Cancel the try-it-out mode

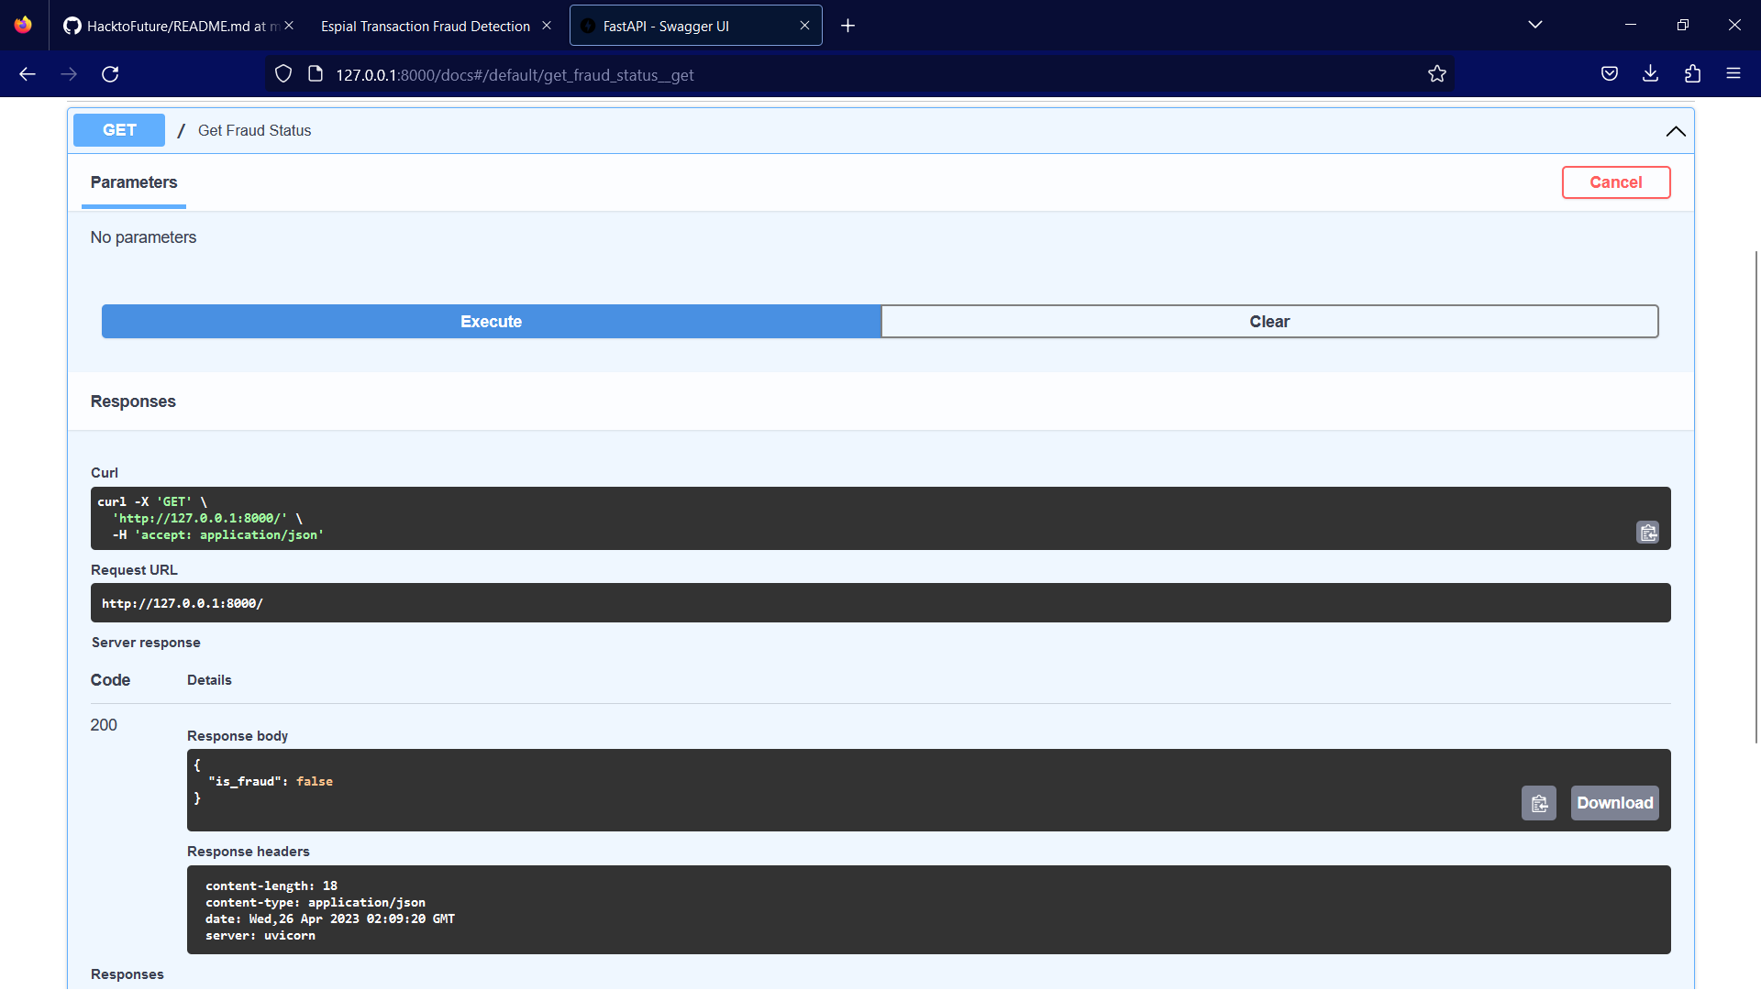point(1616,182)
